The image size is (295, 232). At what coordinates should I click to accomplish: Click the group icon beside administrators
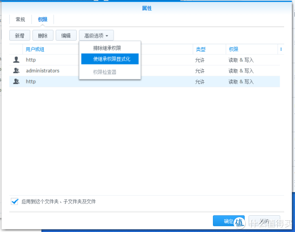click(16, 71)
